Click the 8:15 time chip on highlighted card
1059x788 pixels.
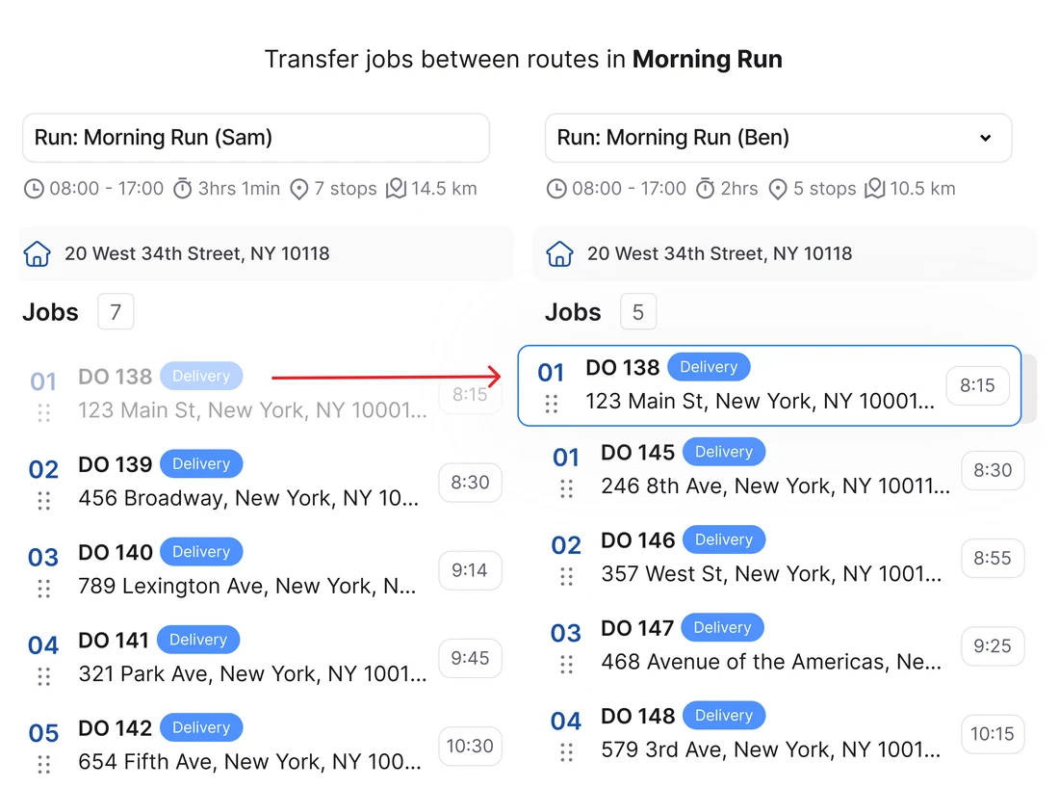(x=978, y=385)
